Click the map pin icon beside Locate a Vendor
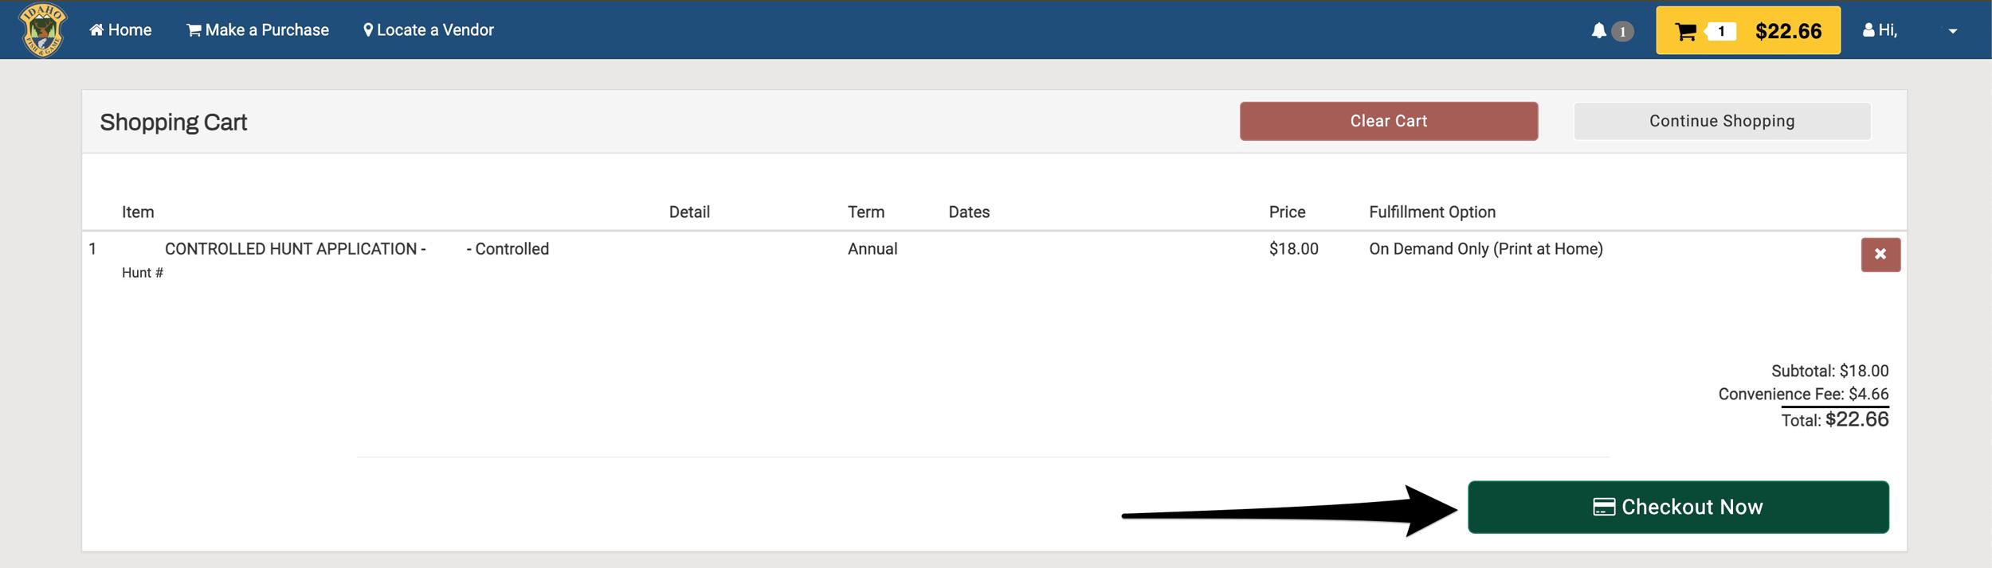The width and height of the screenshot is (1992, 568). 368,30
